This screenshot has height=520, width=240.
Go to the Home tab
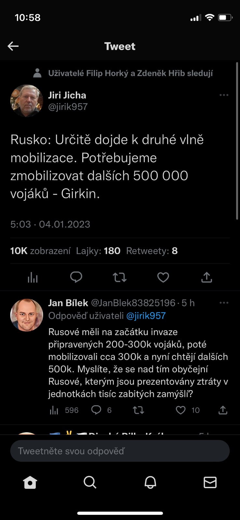[30, 483]
